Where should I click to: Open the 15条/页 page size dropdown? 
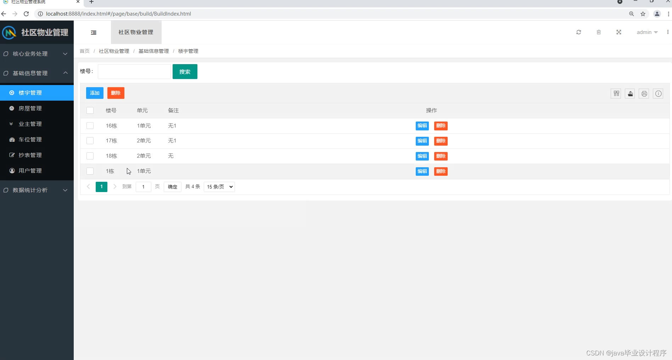click(219, 187)
